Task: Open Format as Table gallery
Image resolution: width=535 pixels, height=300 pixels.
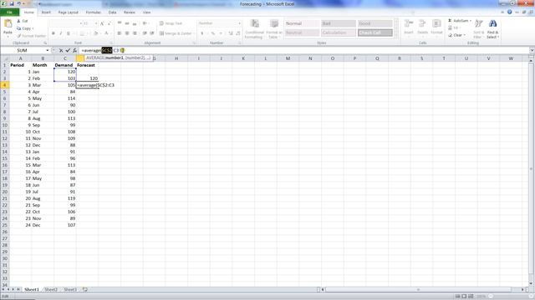Action: coord(273,29)
